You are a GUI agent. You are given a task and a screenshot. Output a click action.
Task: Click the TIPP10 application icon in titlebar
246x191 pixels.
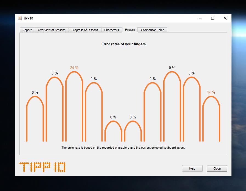[19, 18]
